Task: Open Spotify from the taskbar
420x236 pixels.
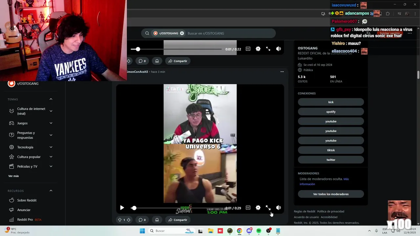Action: click(x=259, y=231)
